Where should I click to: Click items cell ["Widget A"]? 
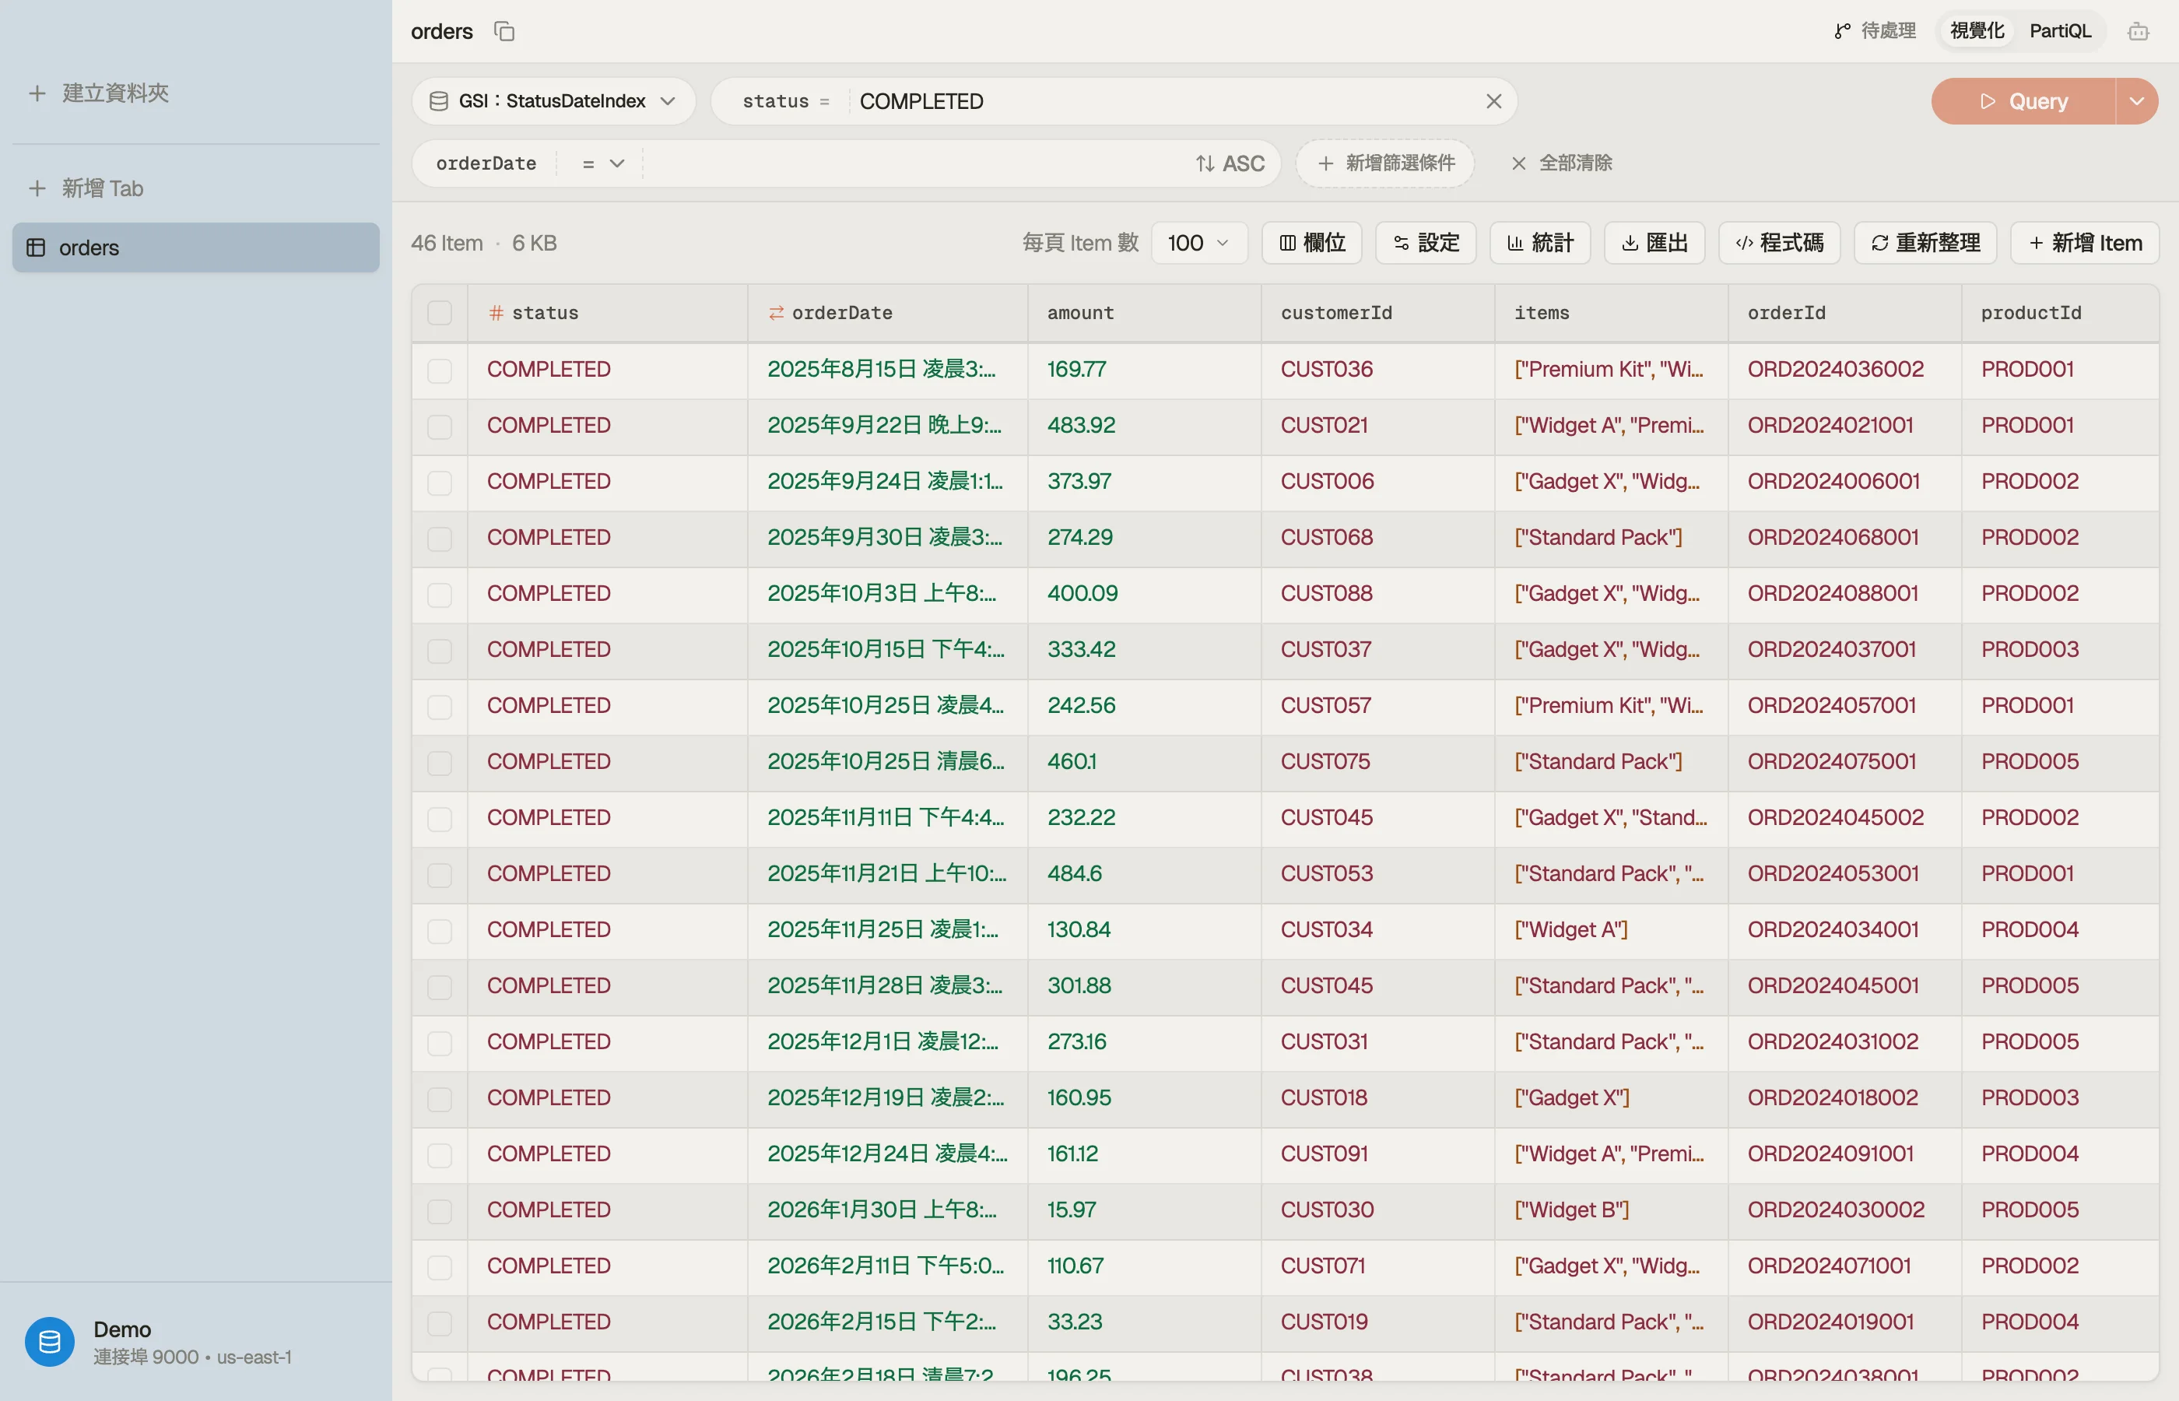[x=1611, y=930]
